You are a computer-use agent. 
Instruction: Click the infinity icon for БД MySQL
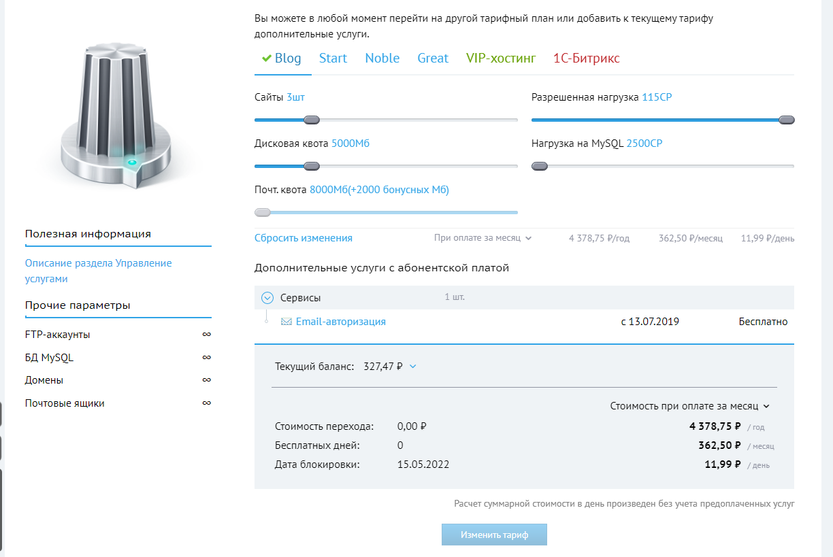point(206,357)
